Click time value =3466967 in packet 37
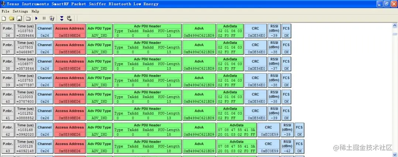The width and height of the screenshot is (398, 157). coord(25,52)
